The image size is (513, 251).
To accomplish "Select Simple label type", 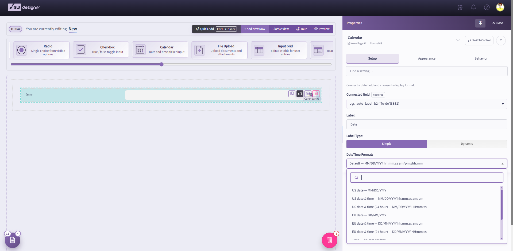I will pyautogui.click(x=387, y=144).
